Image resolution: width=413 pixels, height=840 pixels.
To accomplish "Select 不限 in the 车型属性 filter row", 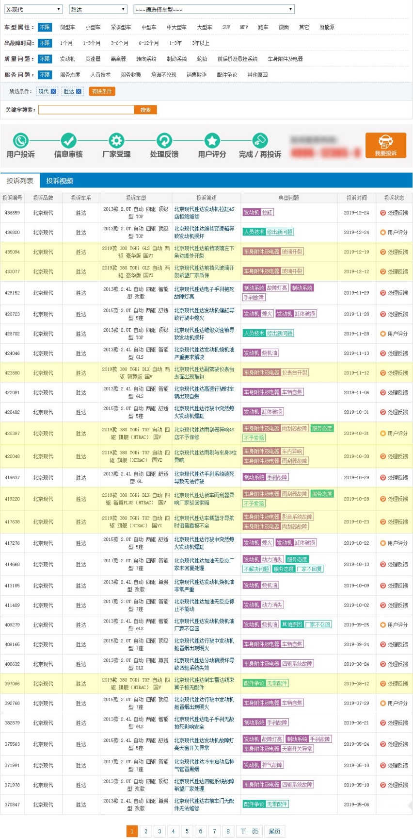I will pyautogui.click(x=45, y=27).
